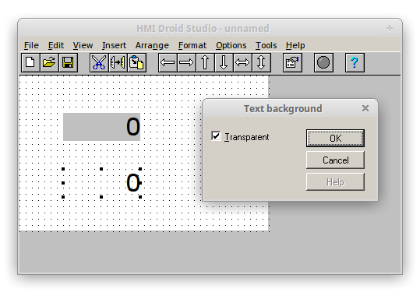The image size is (420, 292).
Task: Open the Help menu
Action: [x=295, y=45]
